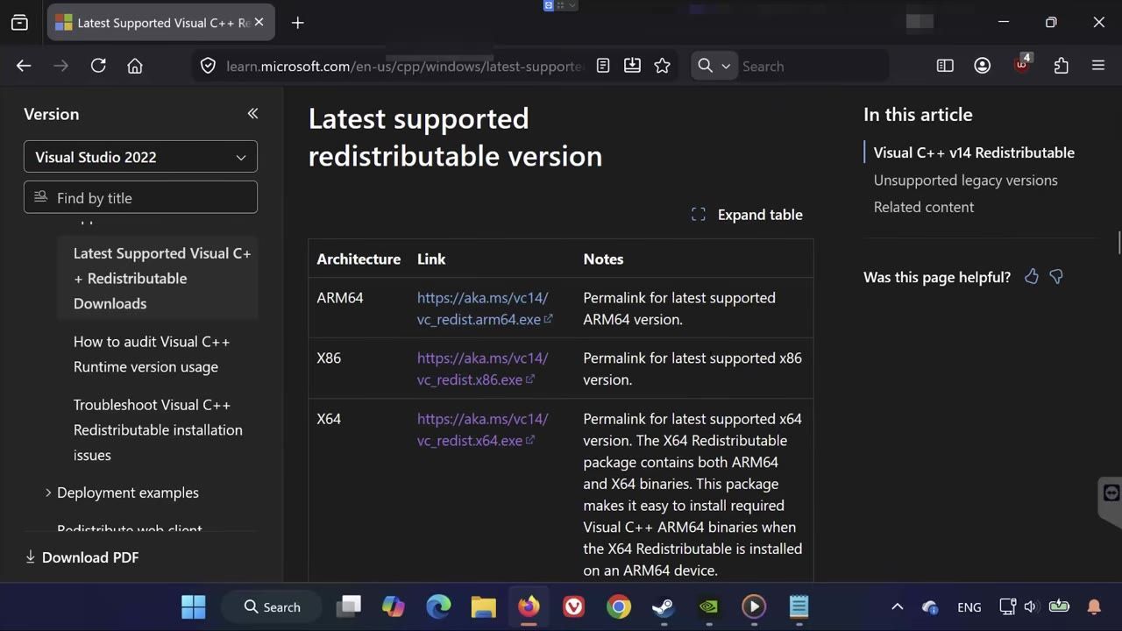Image resolution: width=1122 pixels, height=631 pixels.
Task: Open Vivaldi browser from the taskbar
Action: pyautogui.click(x=573, y=606)
